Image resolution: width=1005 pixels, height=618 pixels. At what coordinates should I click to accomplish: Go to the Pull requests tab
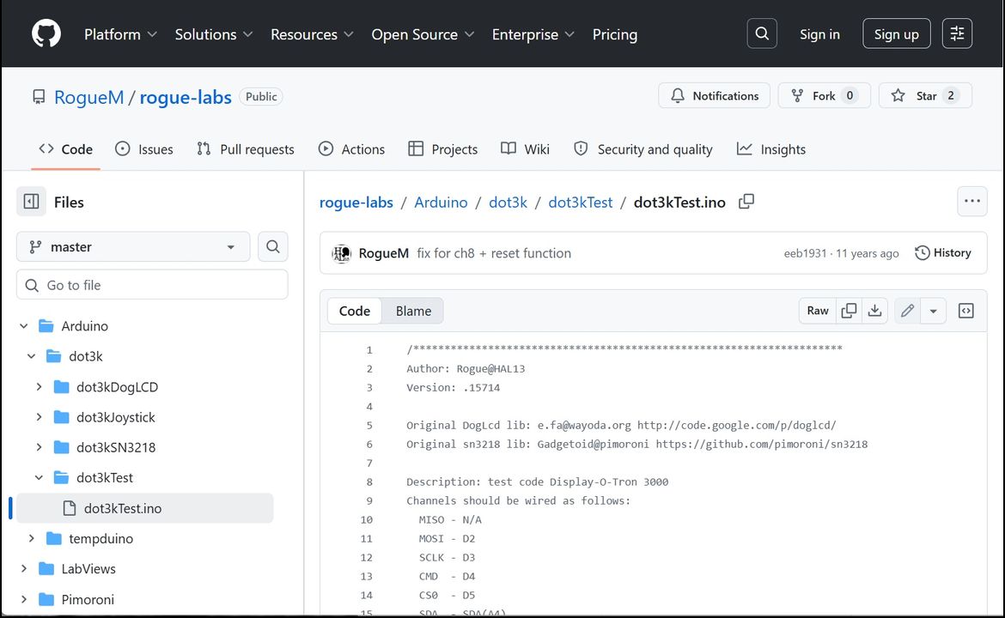point(246,149)
